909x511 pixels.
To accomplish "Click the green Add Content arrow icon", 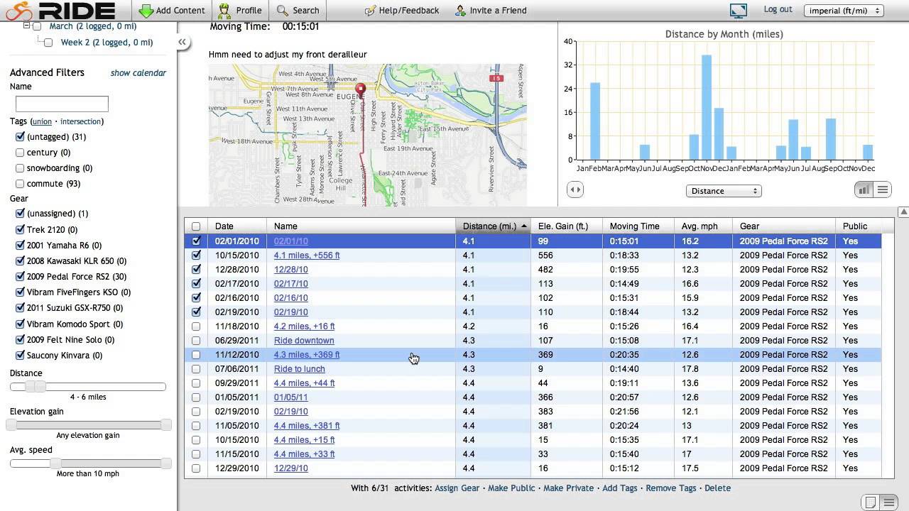I will tap(146, 11).
